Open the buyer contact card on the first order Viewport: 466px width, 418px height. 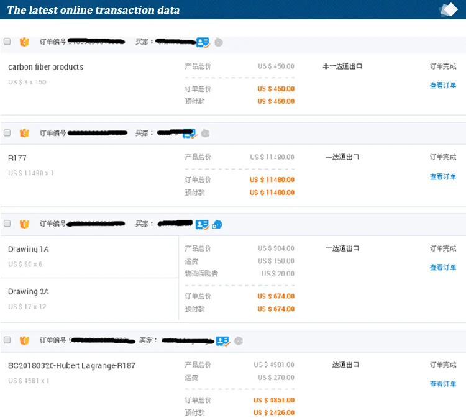click(203, 42)
